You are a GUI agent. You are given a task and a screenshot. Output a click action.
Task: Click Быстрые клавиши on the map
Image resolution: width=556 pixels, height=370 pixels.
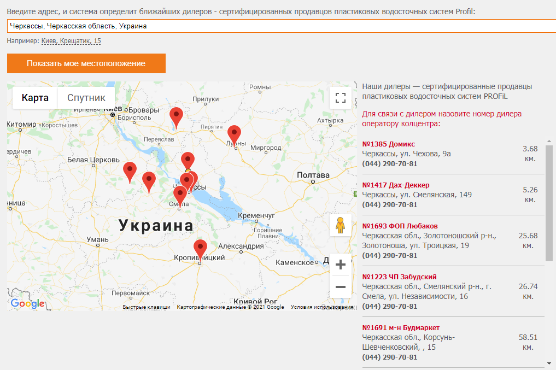tap(147, 307)
